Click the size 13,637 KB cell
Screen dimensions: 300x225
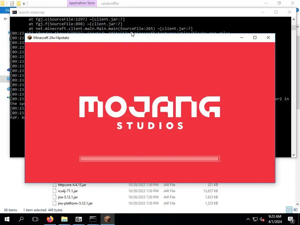pos(210,191)
